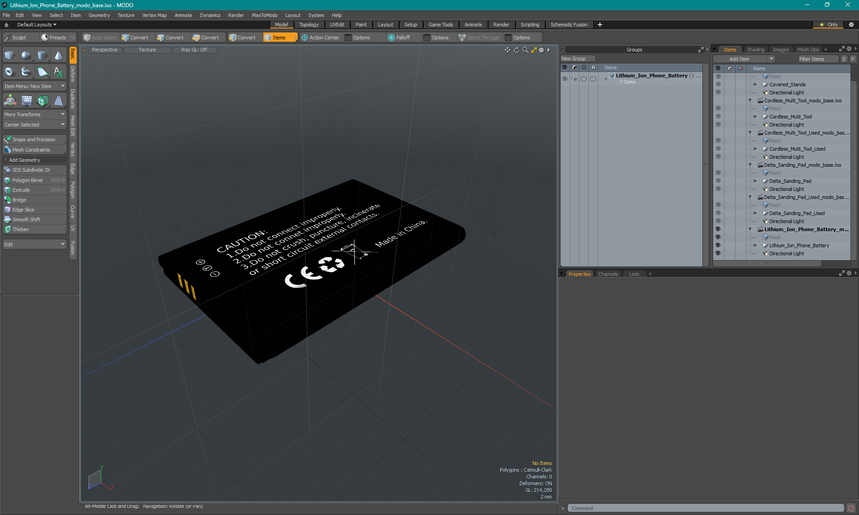859x515 pixels.
Task: Click the Action Center button
Action: pyautogui.click(x=320, y=38)
